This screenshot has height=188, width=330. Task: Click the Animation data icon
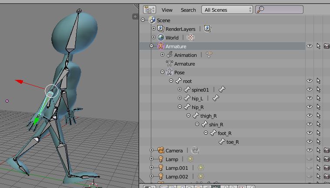[x=170, y=55]
